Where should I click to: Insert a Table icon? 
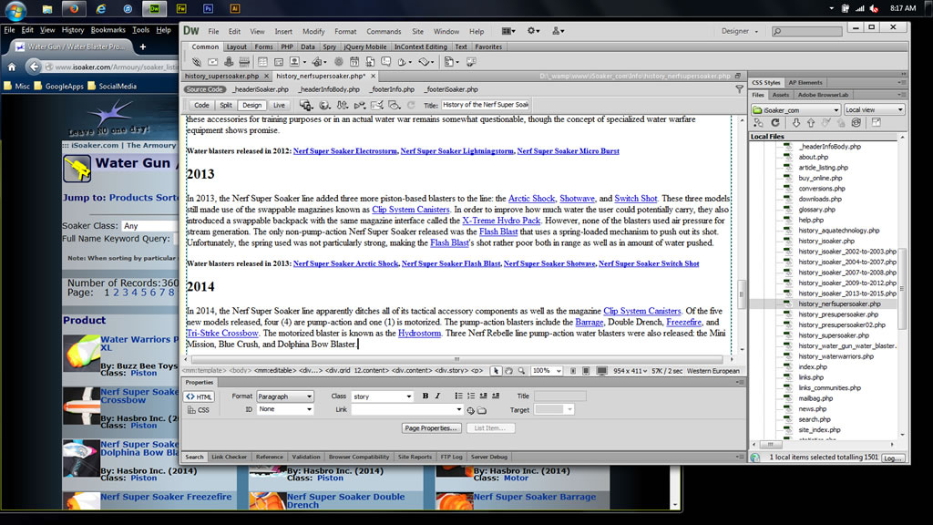[x=262, y=62]
